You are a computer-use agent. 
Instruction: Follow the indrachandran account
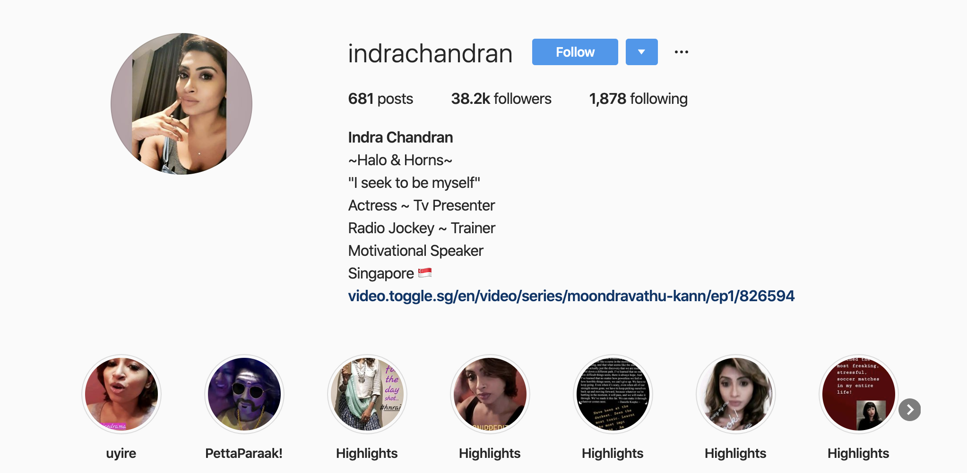(x=575, y=52)
